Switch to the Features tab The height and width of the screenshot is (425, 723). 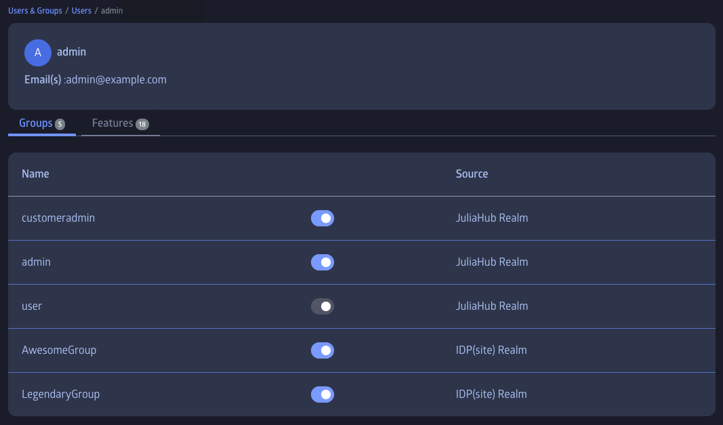click(113, 123)
